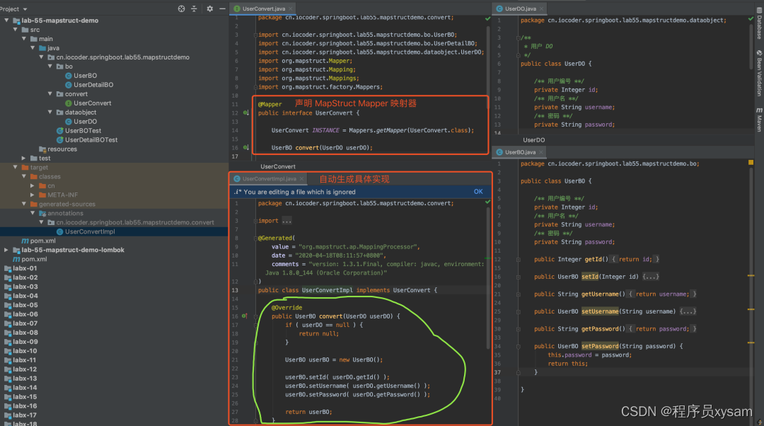764x426 pixels.
Task: Click the locate/scroll-from-source target icon
Action: tap(181, 8)
